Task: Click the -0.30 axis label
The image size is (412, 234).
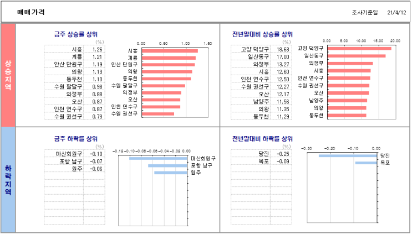Action: 307,149
